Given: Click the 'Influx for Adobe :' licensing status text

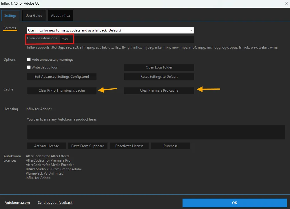Looking at the screenshot, I should click(39, 109).
